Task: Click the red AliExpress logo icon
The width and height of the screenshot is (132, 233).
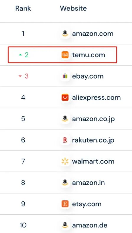Action: click(65, 98)
